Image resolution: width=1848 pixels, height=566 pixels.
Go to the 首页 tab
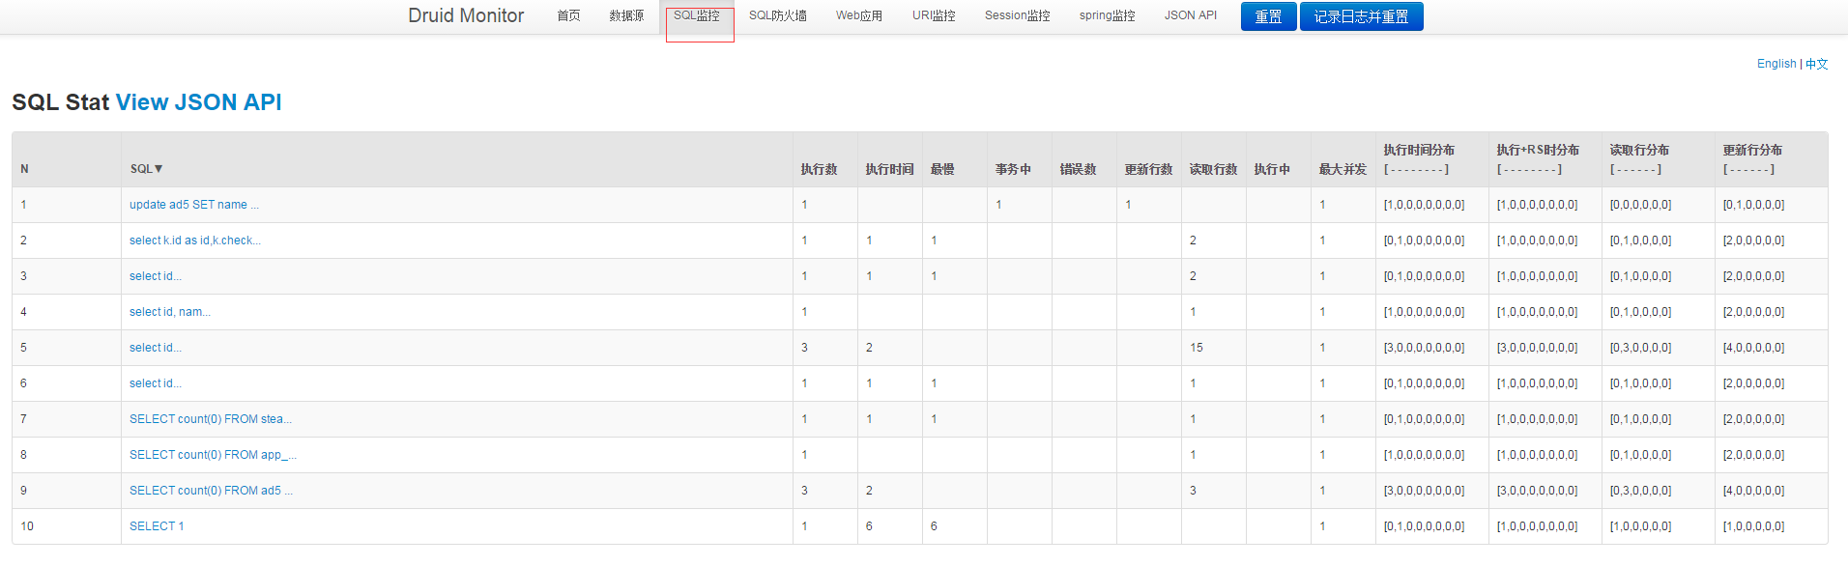(x=568, y=15)
